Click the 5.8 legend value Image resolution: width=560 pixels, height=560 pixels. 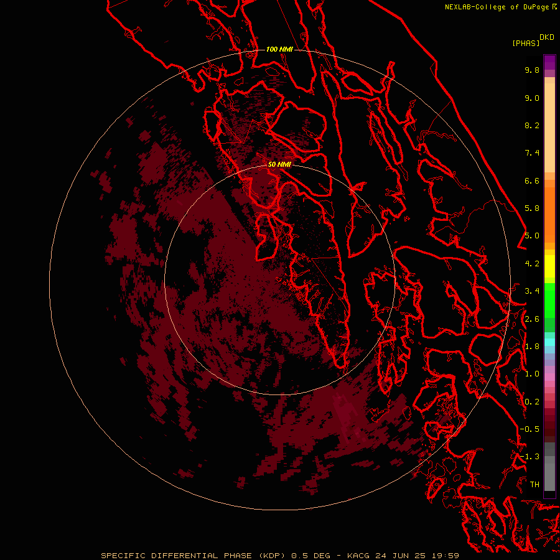532,208
